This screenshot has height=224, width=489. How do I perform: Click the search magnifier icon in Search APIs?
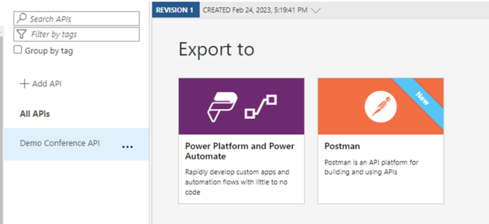point(22,18)
